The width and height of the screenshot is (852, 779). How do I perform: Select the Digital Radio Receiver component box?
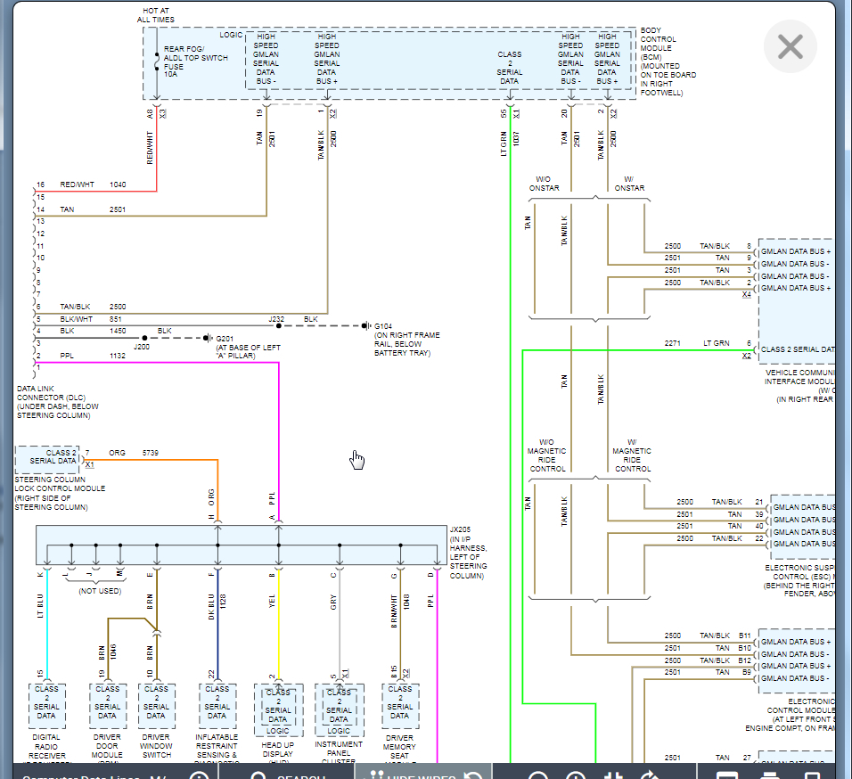[x=47, y=708]
